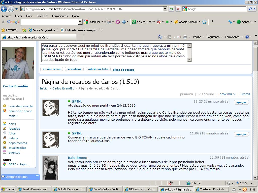Click into the scrap message text area
This screenshot has width=258, height=193.
pos(114,53)
